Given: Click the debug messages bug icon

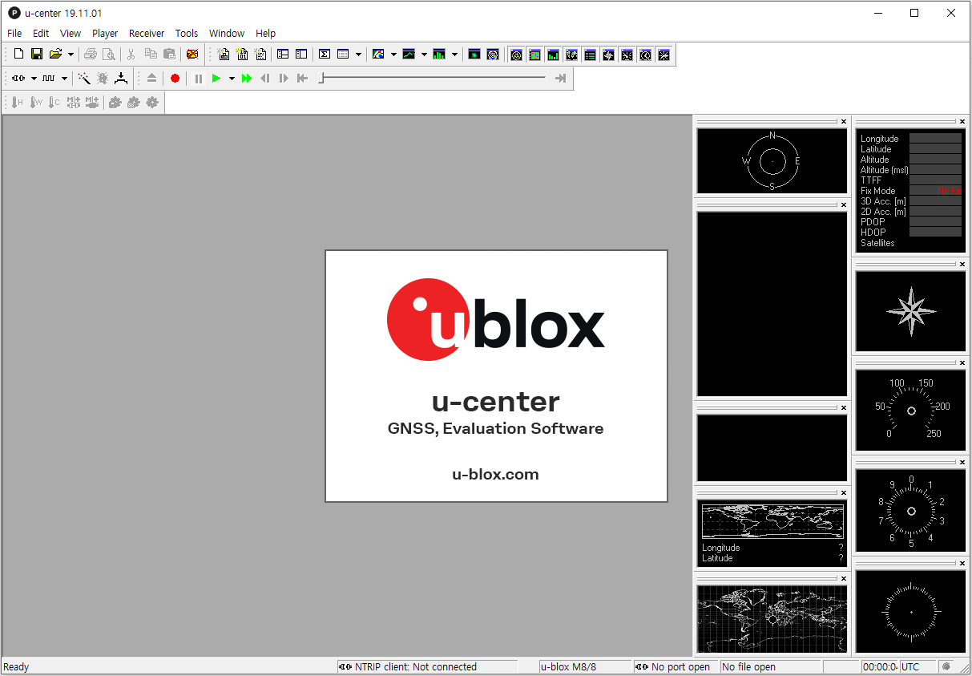Looking at the screenshot, I should [x=102, y=78].
